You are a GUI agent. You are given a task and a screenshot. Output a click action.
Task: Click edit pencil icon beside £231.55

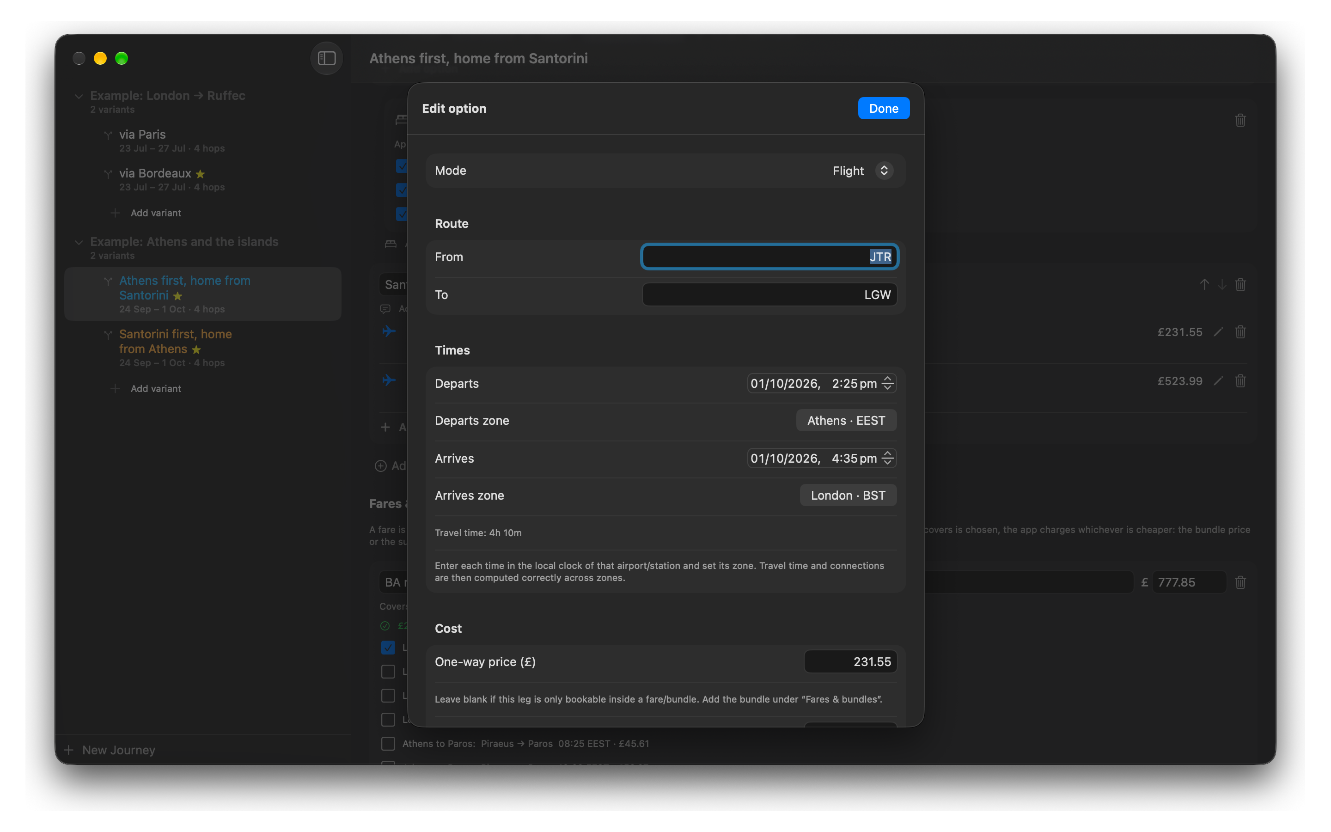(x=1218, y=332)
